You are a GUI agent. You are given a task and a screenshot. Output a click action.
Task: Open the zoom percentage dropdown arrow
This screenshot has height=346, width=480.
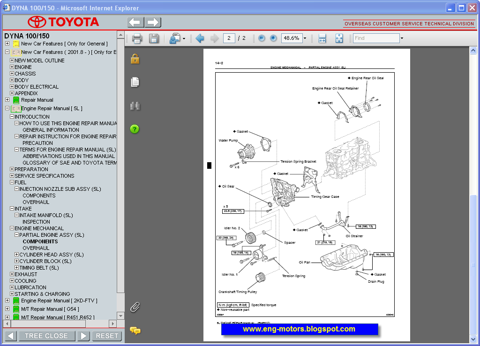305,38
